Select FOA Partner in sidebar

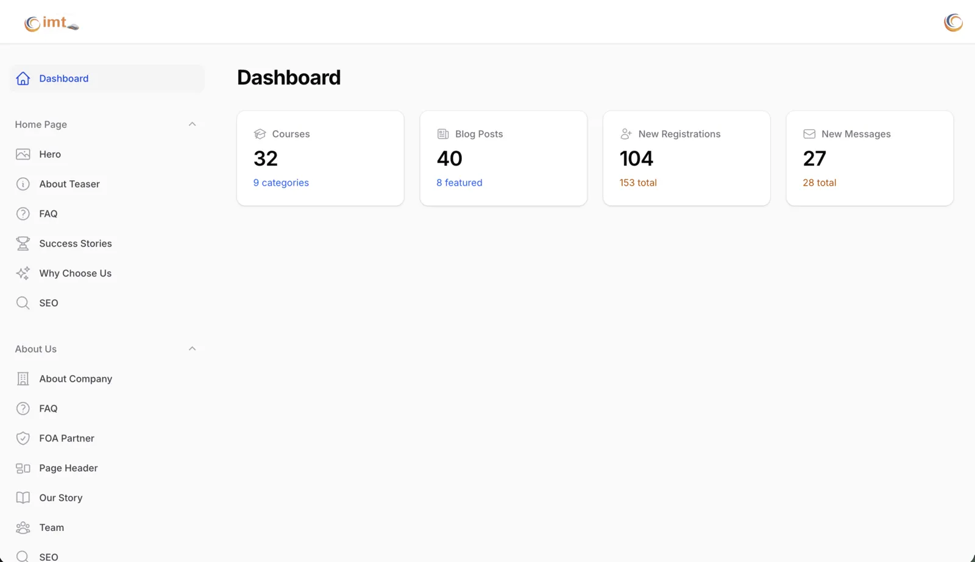107,438
